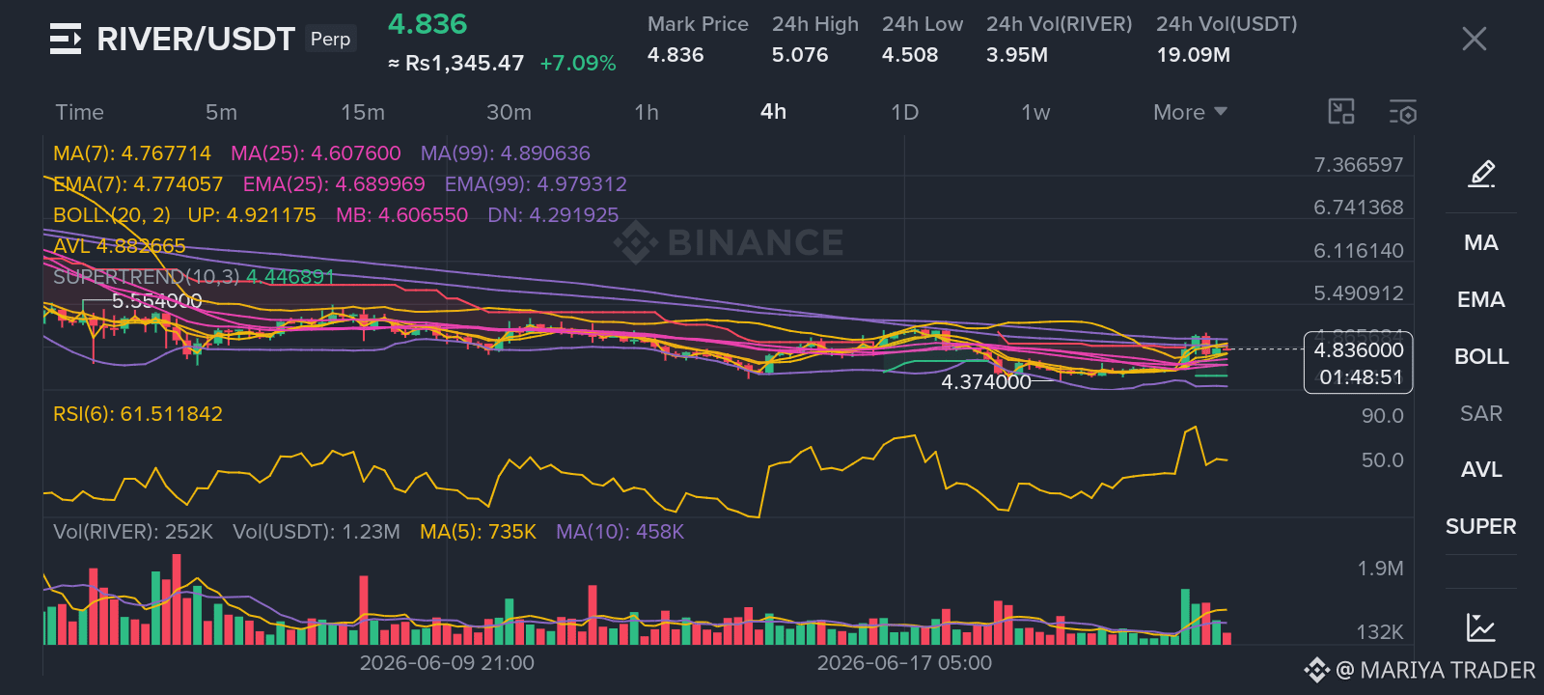
Task: Click the ≈ Rs1,345.47 converted price
Action: click(455, 64)
